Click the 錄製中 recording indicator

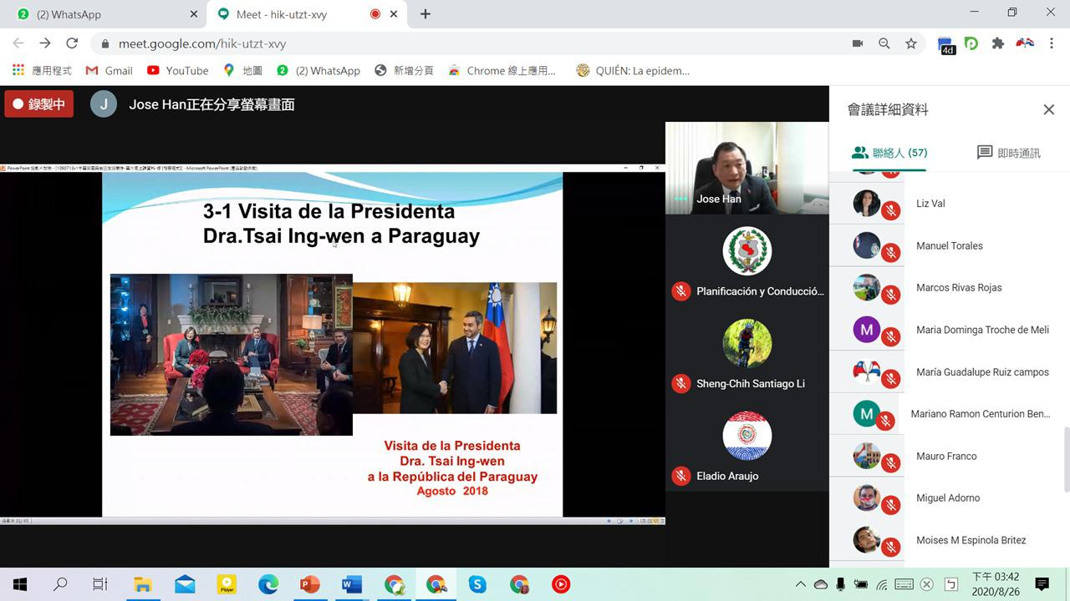pyautogui.click(x=38, y=104)
